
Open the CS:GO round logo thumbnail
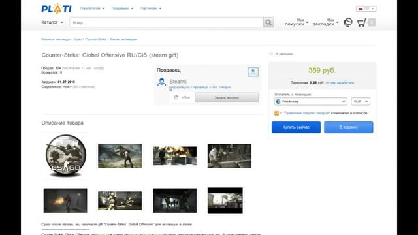click(65, 155)
